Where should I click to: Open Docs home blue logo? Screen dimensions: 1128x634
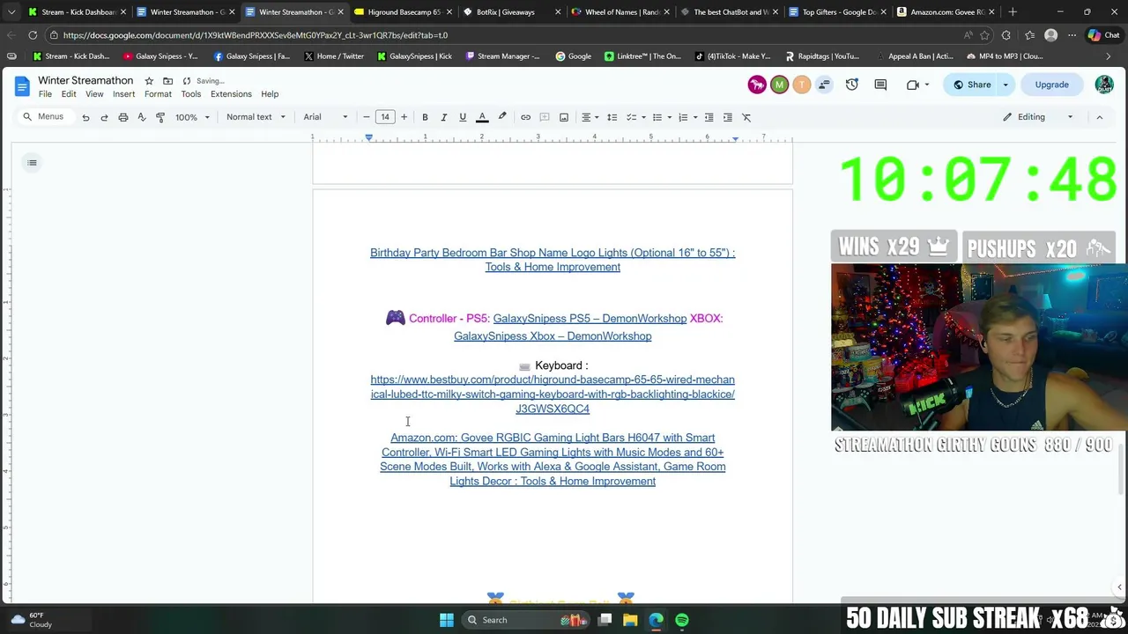pos(22,85)
